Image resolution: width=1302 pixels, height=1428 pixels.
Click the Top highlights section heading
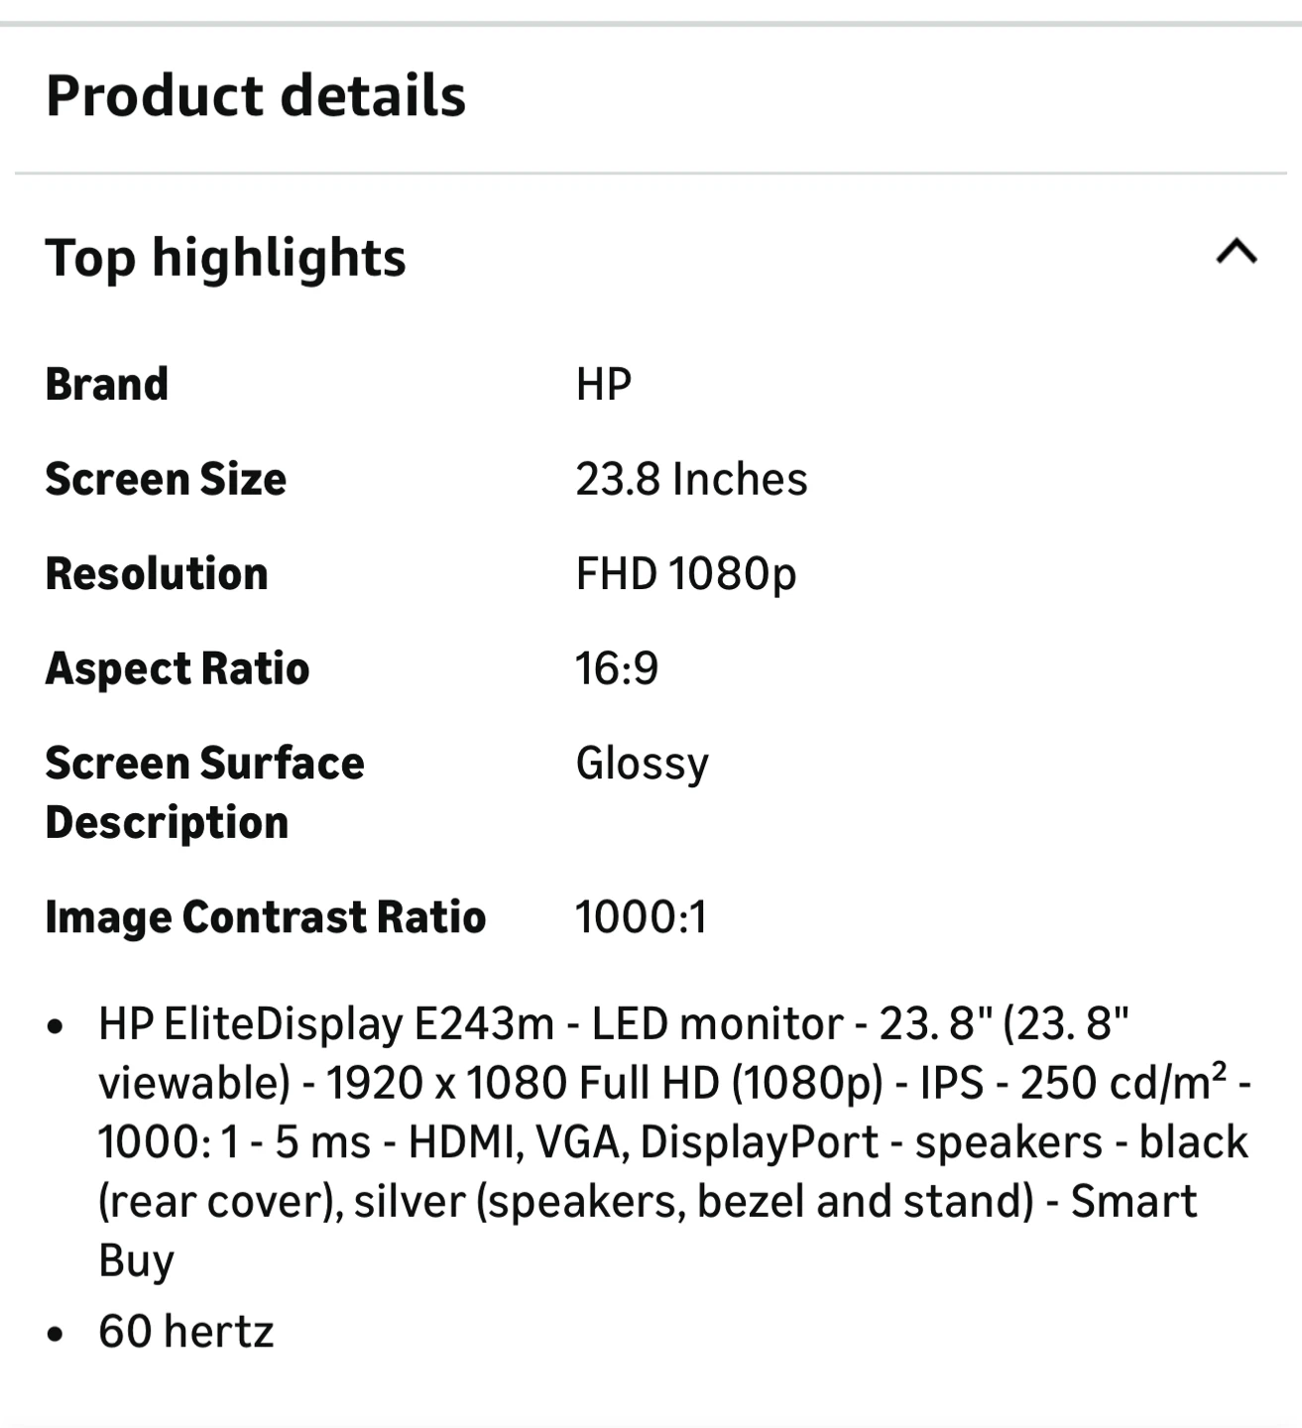pos(226,258)
